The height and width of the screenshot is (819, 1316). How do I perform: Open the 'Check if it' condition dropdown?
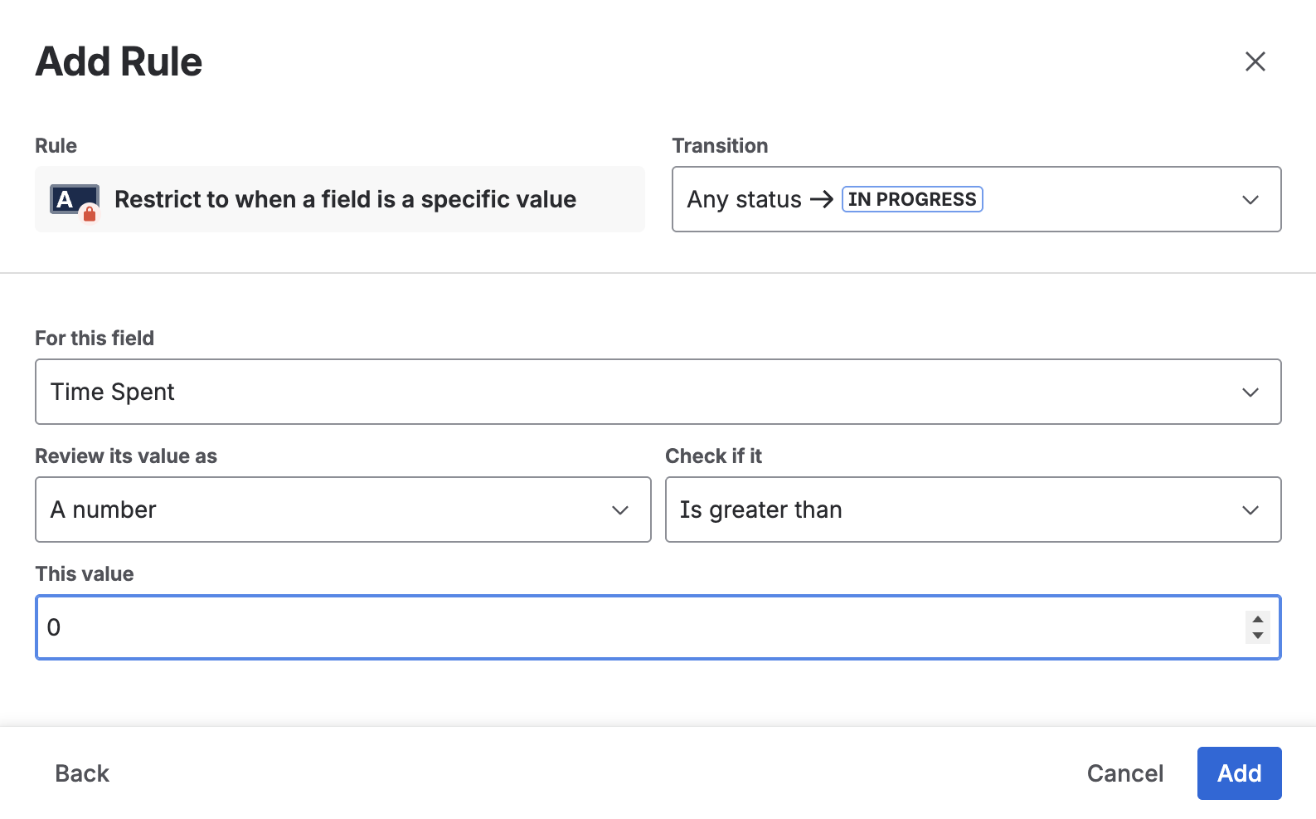pyautogui.click(x=954, y=509)
